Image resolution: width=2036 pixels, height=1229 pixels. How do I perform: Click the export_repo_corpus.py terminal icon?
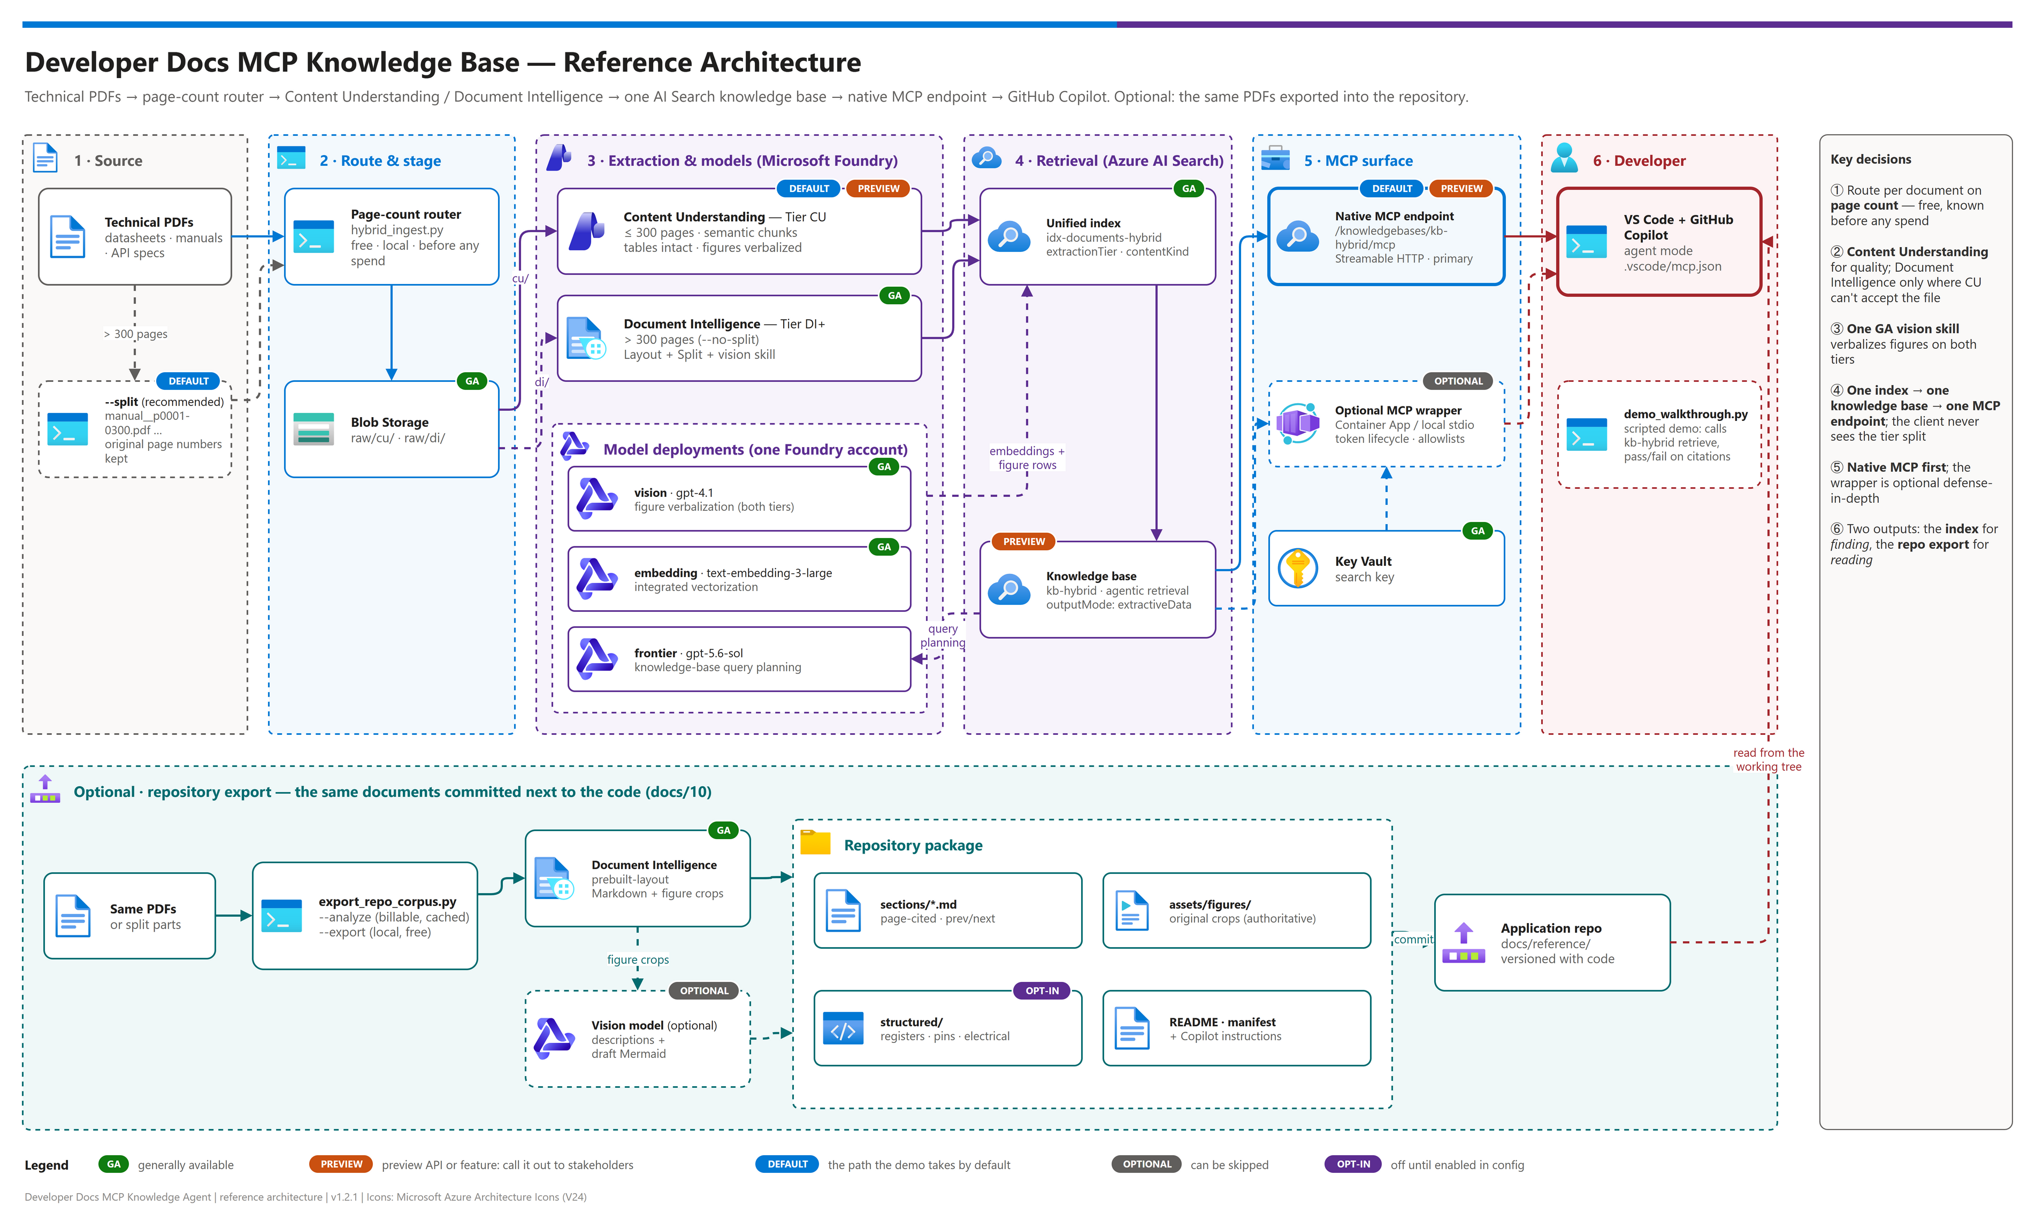pos(282,916)
